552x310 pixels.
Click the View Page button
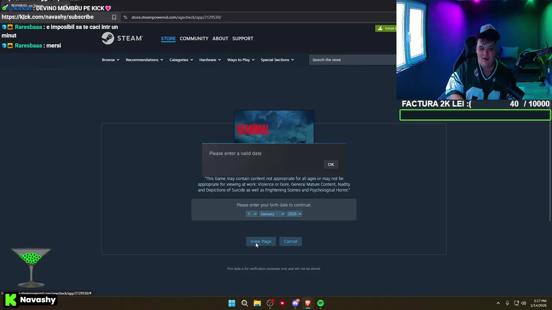coord(261,242)
